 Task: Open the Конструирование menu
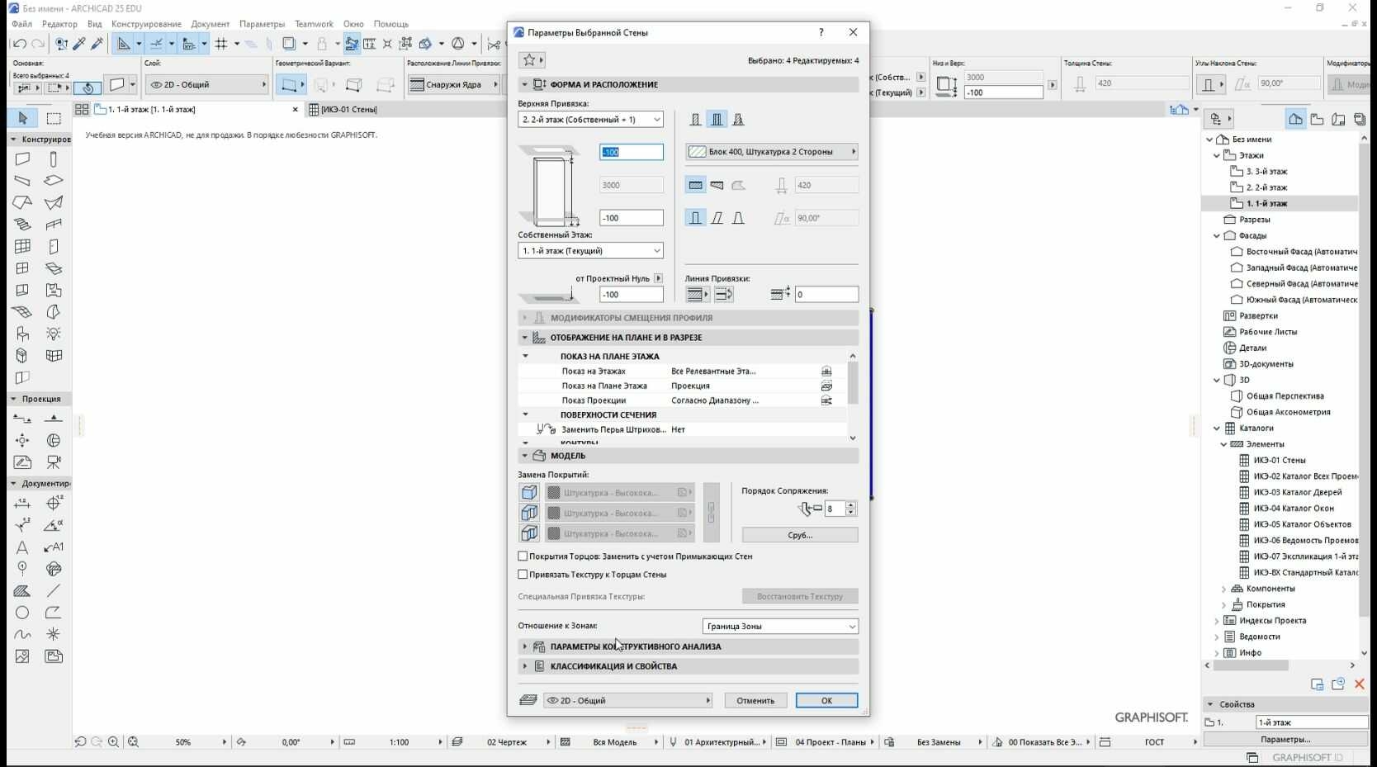point(146,24)
